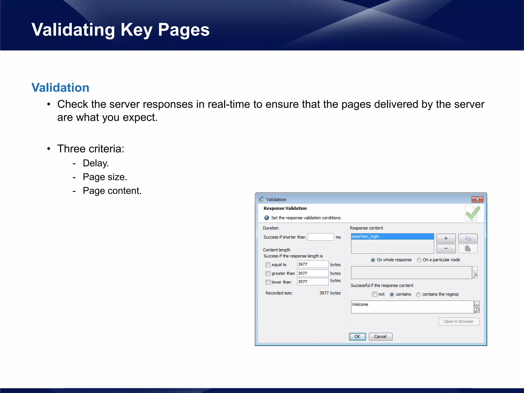524x393 pixels.
Task: Click the '3977 bytes' recorded size value
Action: [330, 293]
